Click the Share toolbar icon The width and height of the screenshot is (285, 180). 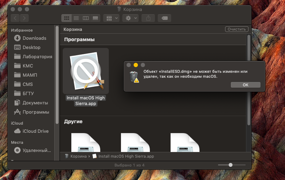148,18
